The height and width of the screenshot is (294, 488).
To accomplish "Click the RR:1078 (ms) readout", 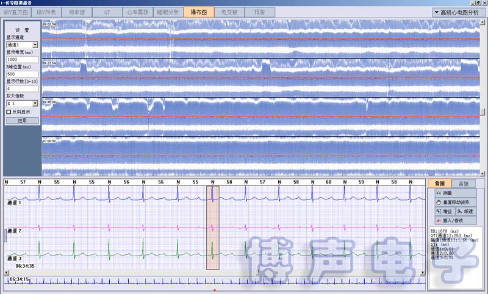I will pyautogui.click(x=445, y=231).
